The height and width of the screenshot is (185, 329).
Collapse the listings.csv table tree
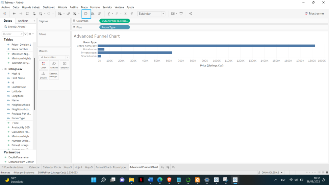pos(2,69)
